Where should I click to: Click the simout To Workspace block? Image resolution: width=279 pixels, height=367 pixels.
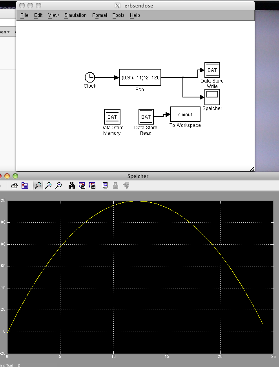pos(185,114)
